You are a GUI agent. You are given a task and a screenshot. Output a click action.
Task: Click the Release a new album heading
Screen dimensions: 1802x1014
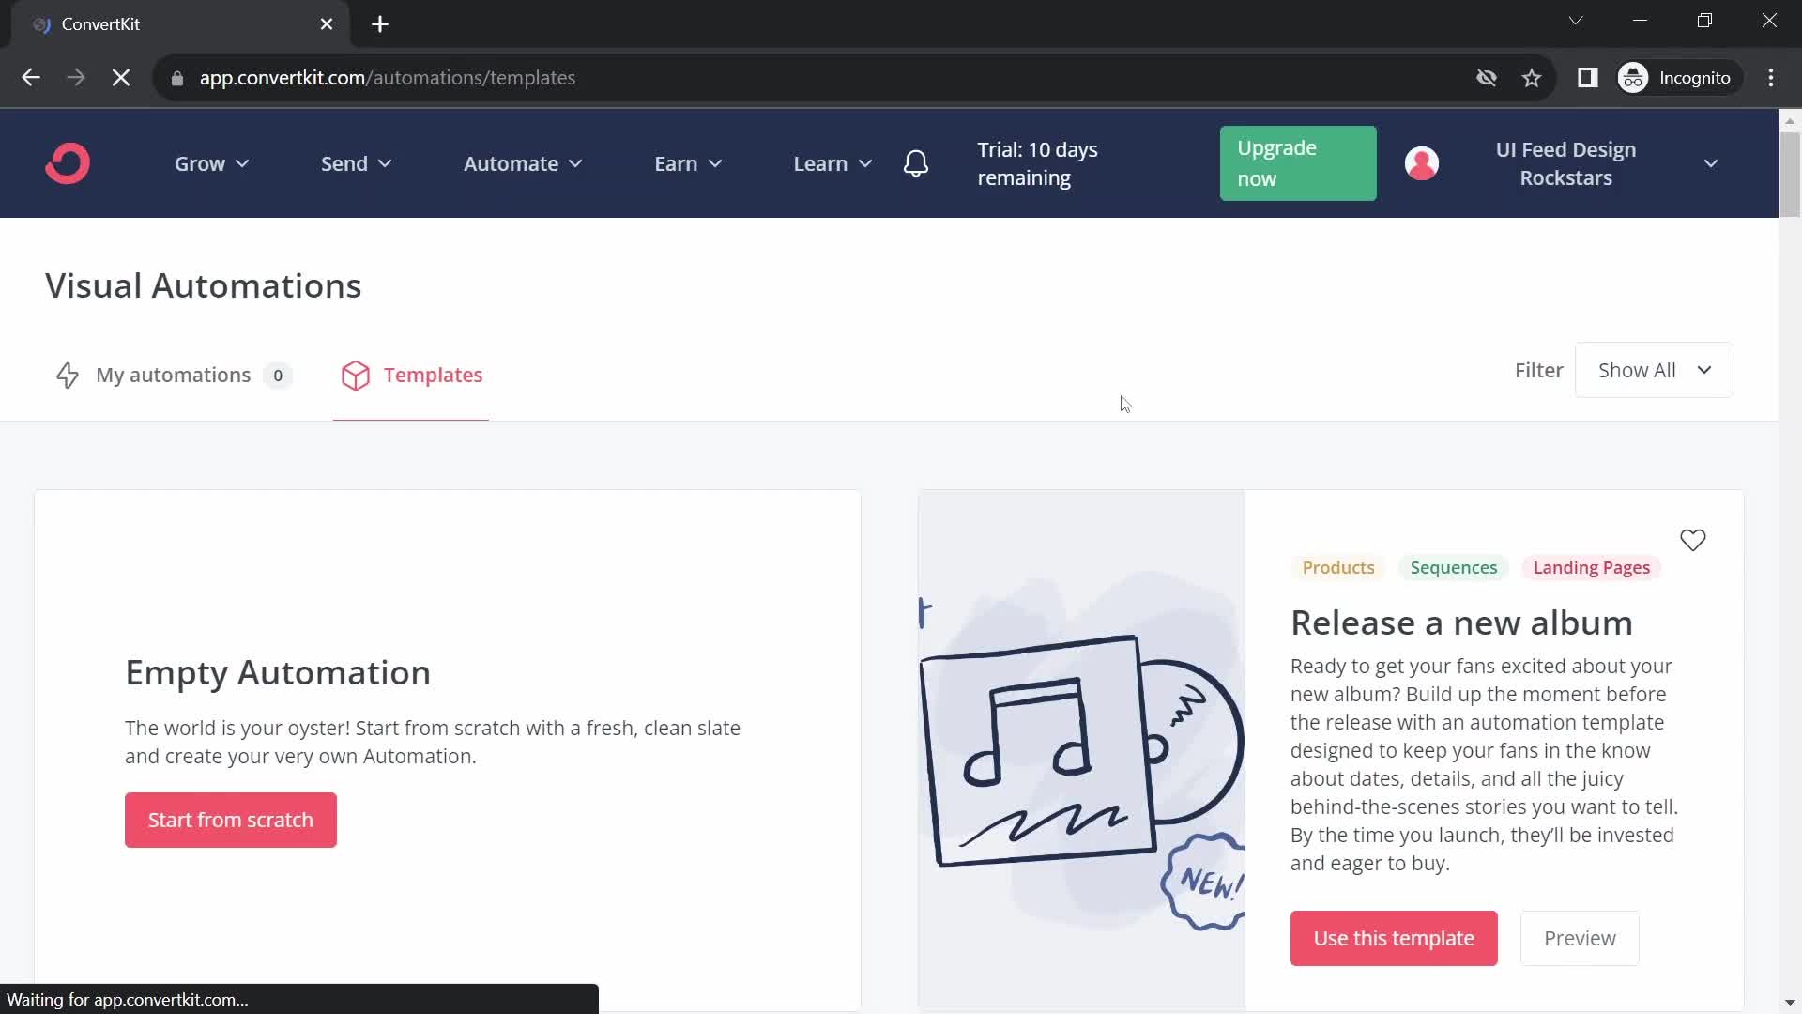[1461, 622]
